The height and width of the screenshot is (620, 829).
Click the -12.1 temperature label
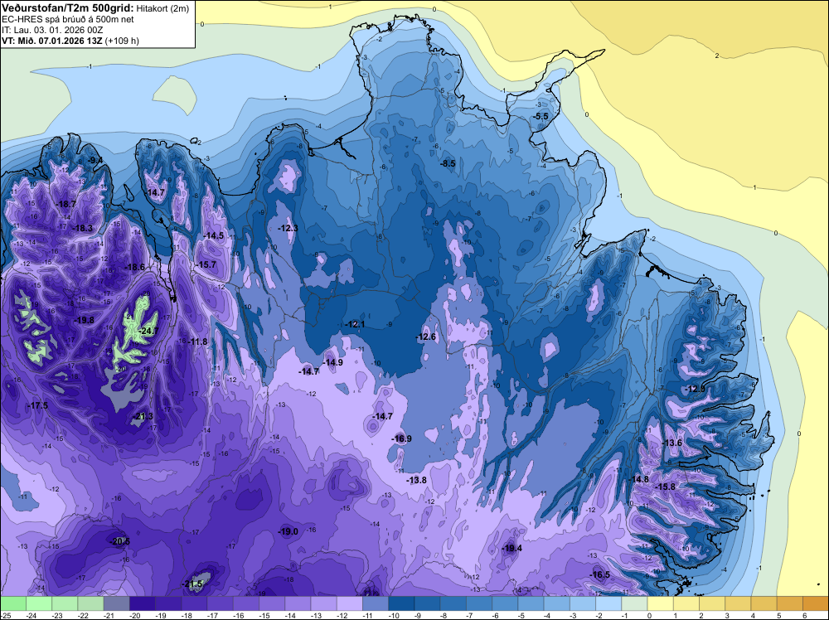pyautogui.click(x=354, y=324)
